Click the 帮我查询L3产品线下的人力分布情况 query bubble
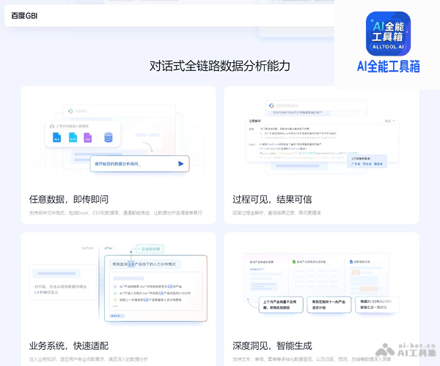The image size is (440, 366). [144, 264]
